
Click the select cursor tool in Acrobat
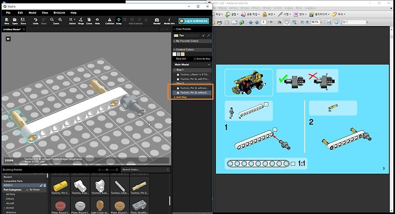pyautogui.click(x=279, y=22)
